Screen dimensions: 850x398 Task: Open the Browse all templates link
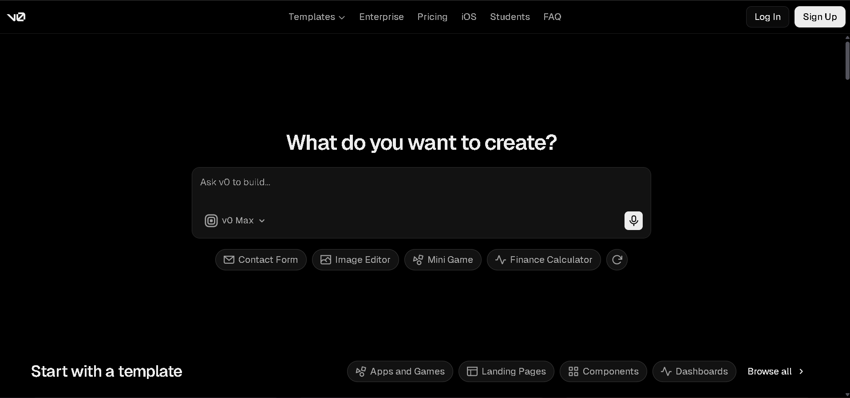coord(775,371)
